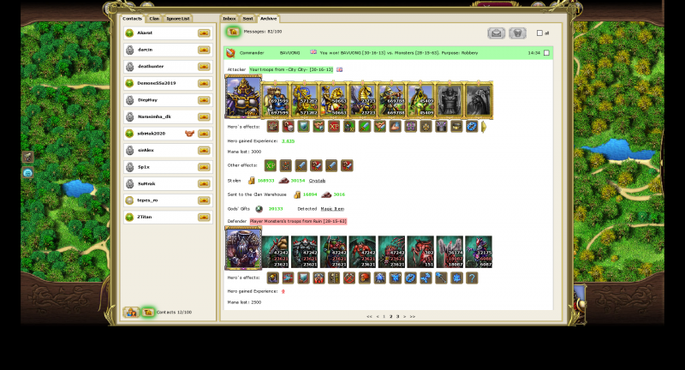Check the 'all' messages checkbox
The image size is (685, 370).
pyautogui.click(x=539, y=33)
